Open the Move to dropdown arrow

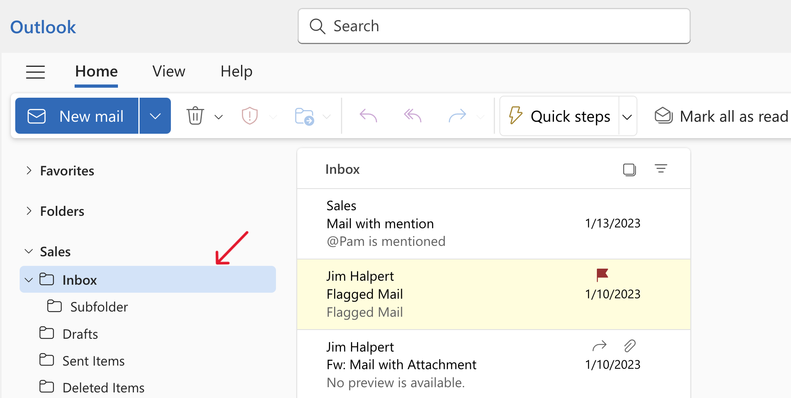(x=327, y=117)
